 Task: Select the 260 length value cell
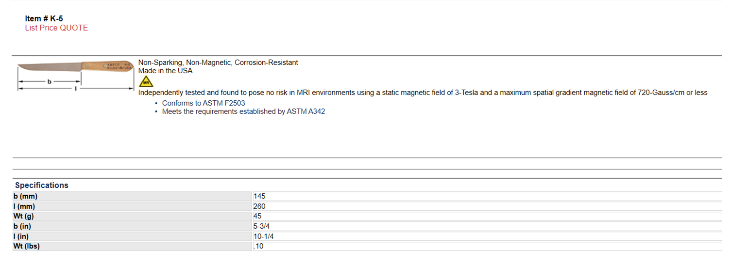[259, 206]
